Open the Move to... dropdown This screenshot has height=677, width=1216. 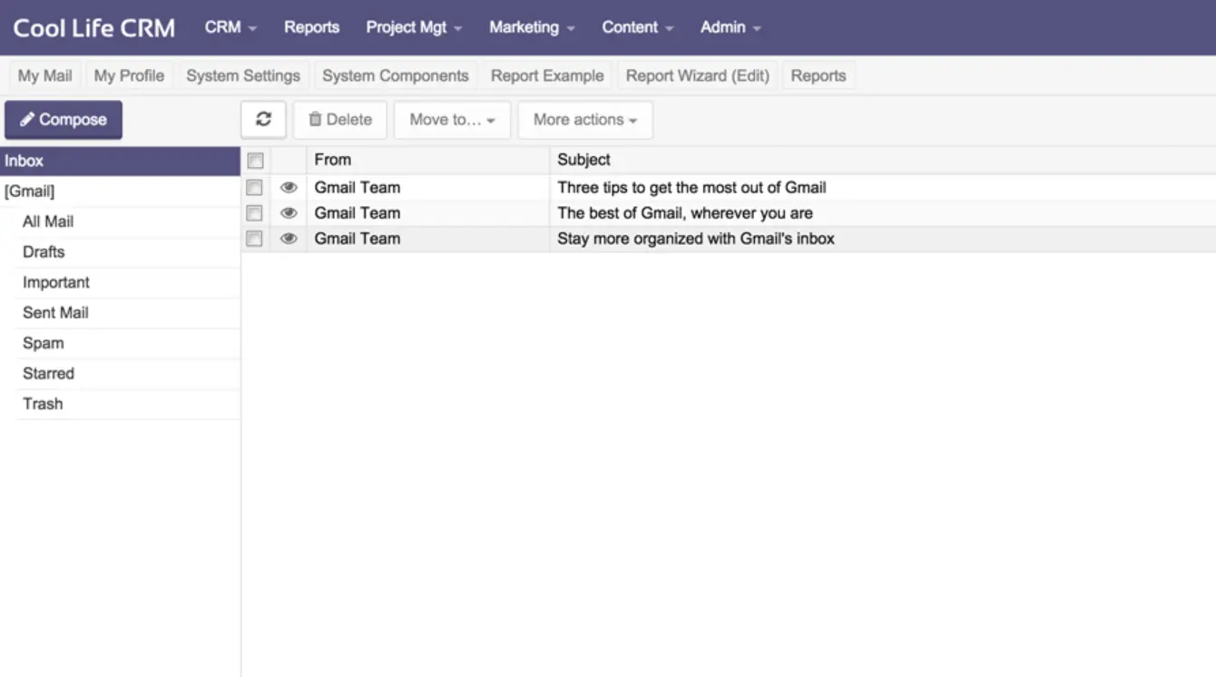pyautogui.click(x=452, y=119)
